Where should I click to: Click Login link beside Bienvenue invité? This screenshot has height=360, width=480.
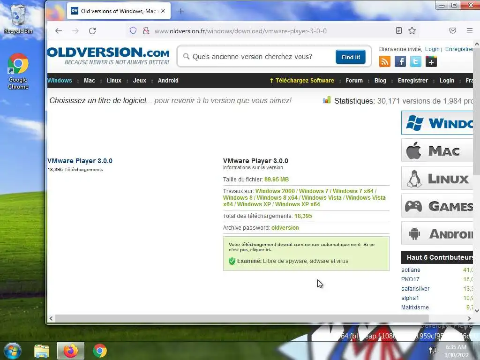432,49
